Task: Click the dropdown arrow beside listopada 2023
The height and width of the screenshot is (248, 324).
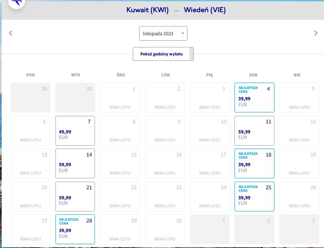Action: click(x=183, y=33)
